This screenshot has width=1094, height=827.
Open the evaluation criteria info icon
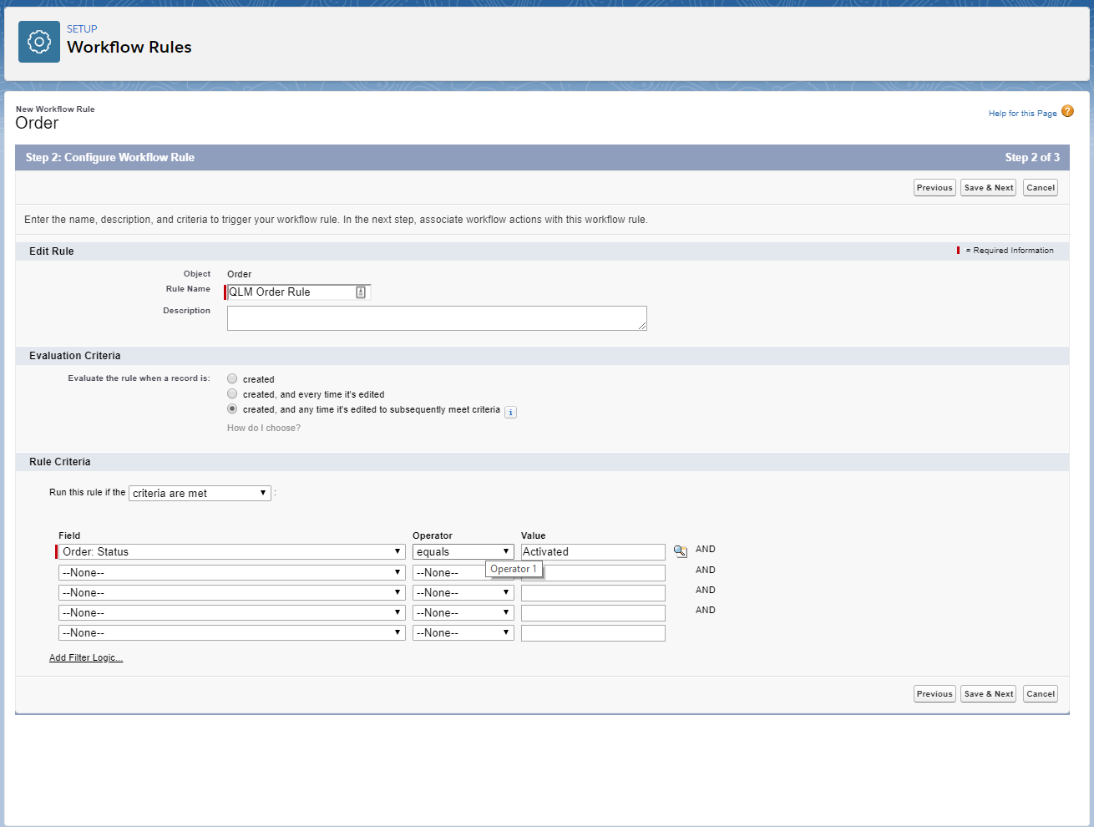pyautogui.click(x=510, y=412)
